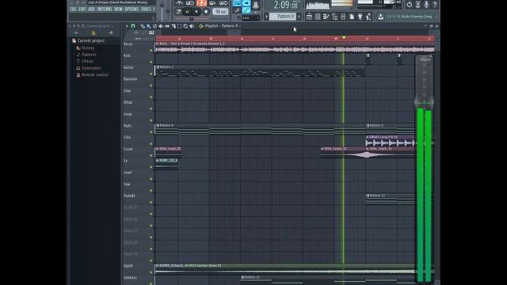Open the playlist options menu arrow
The width and height of the screenshot is (507, 285).
click(127, 26)
